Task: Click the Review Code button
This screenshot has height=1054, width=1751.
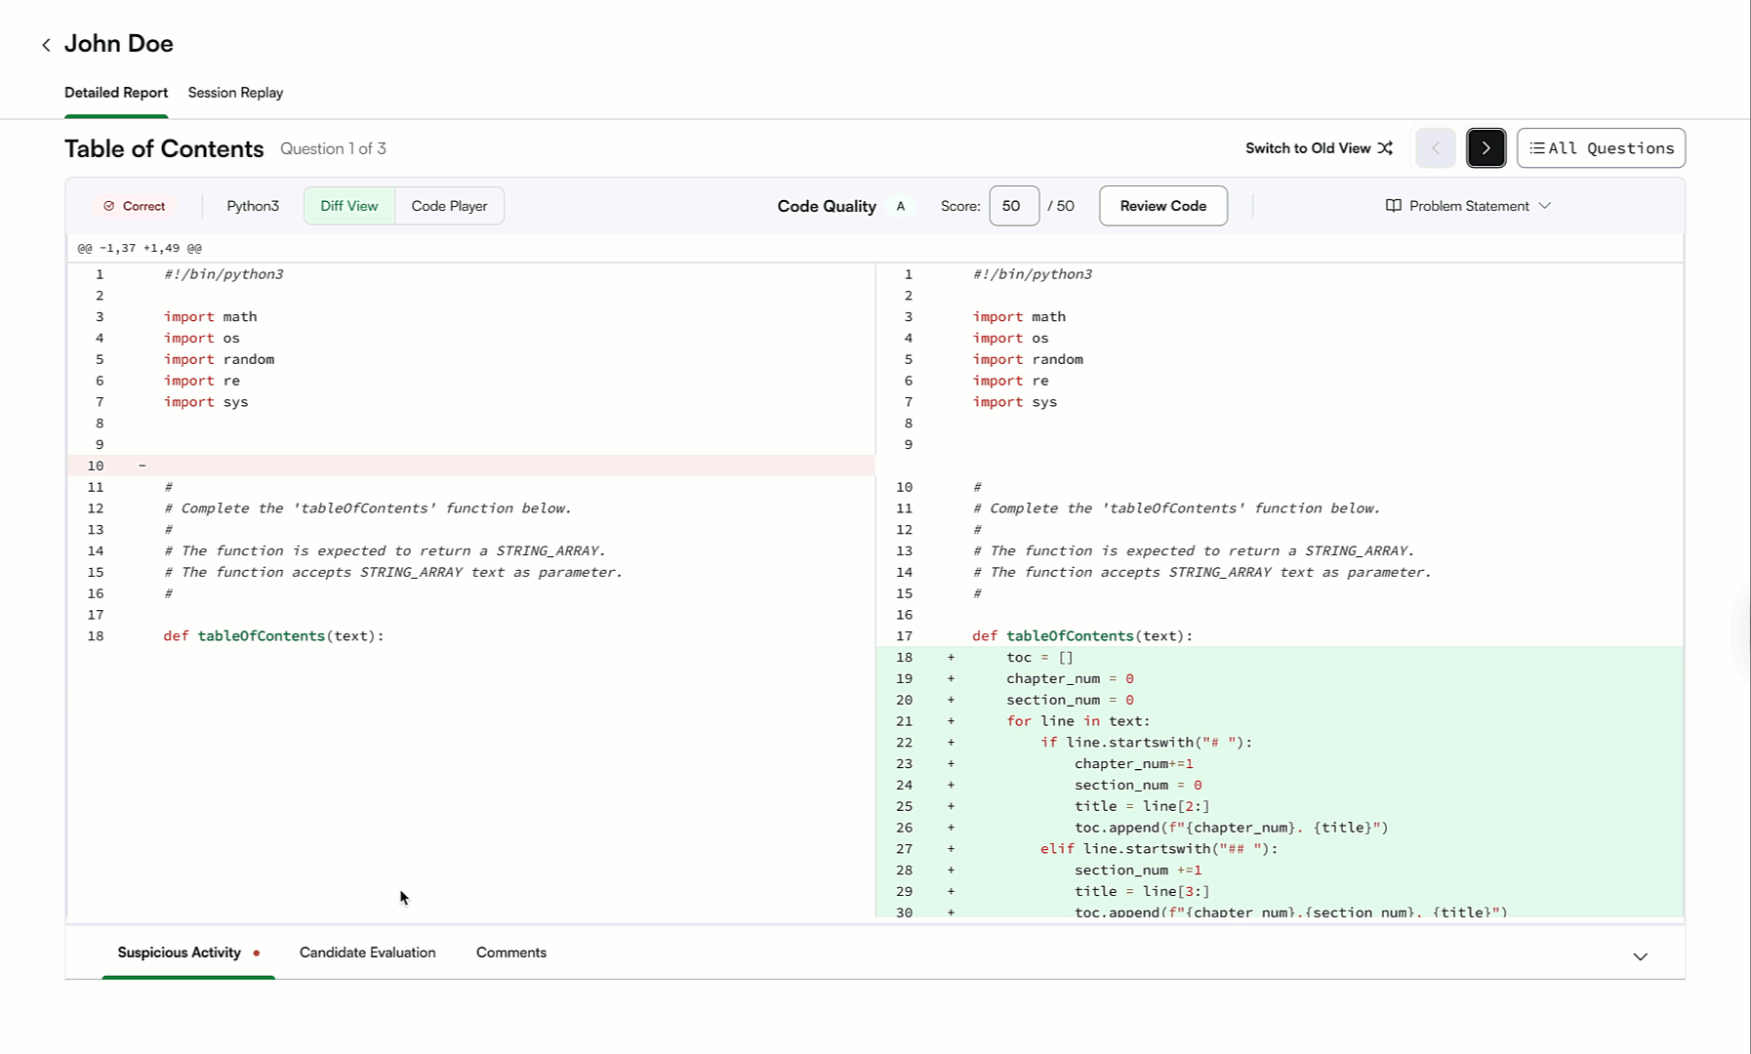Action: (1162, 206)
